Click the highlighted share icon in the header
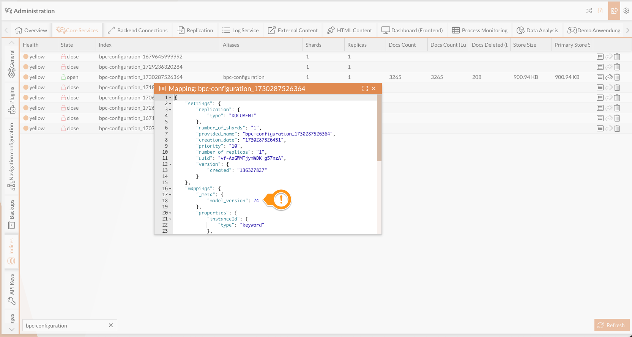This screenshot has height=337, width=632. (614, 11)
